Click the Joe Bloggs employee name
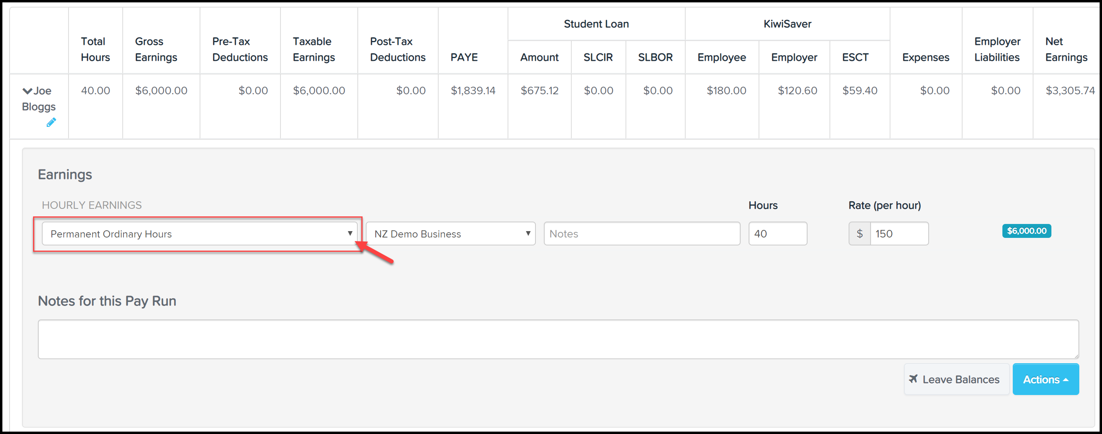The width and height of the screenshot is (1102, 434). [39, 99]
